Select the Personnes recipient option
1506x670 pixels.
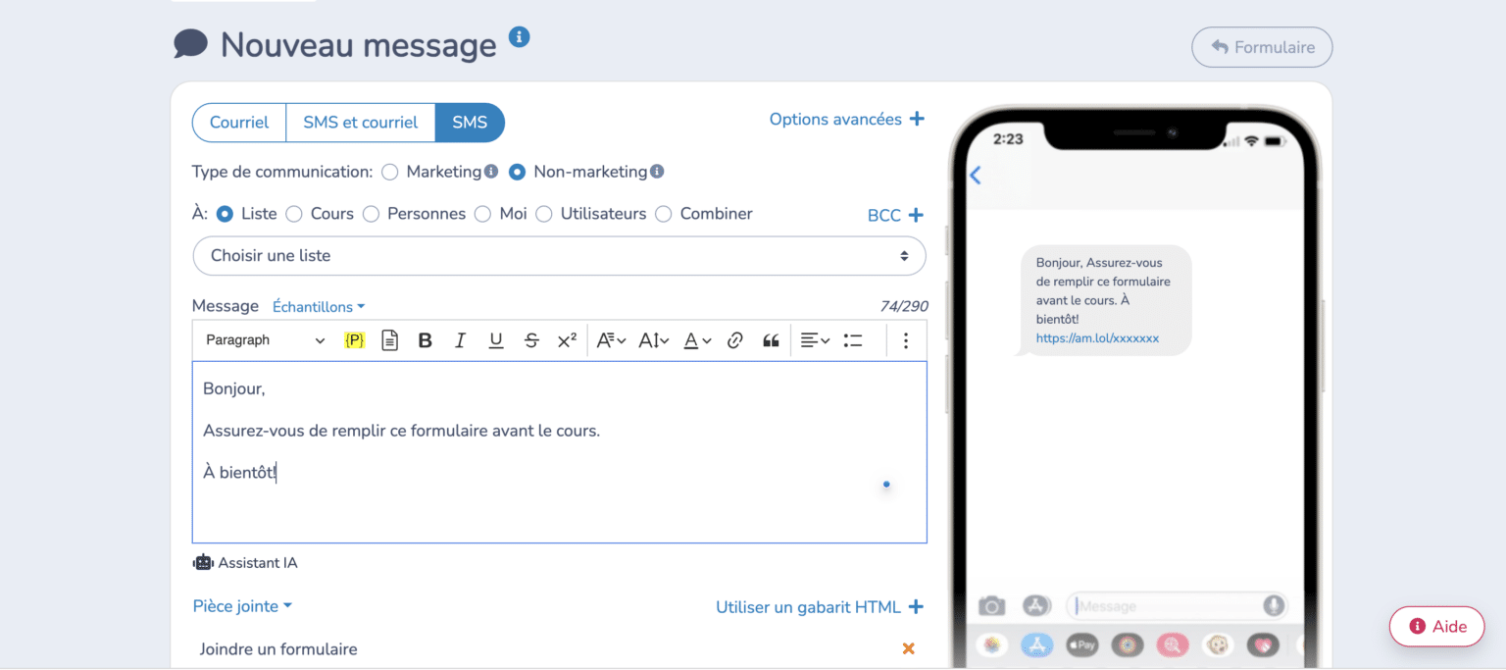pyautogui.click(x=371, y=214)
